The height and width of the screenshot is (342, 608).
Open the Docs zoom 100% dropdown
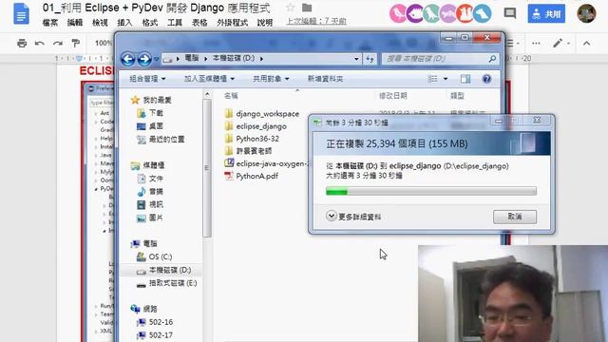pyautogui.click(x=104, y=43)
